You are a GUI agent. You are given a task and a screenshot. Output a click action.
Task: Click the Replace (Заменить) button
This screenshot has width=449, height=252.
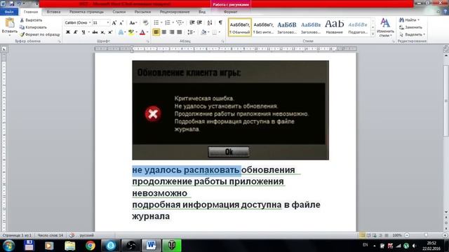point(411,27)
